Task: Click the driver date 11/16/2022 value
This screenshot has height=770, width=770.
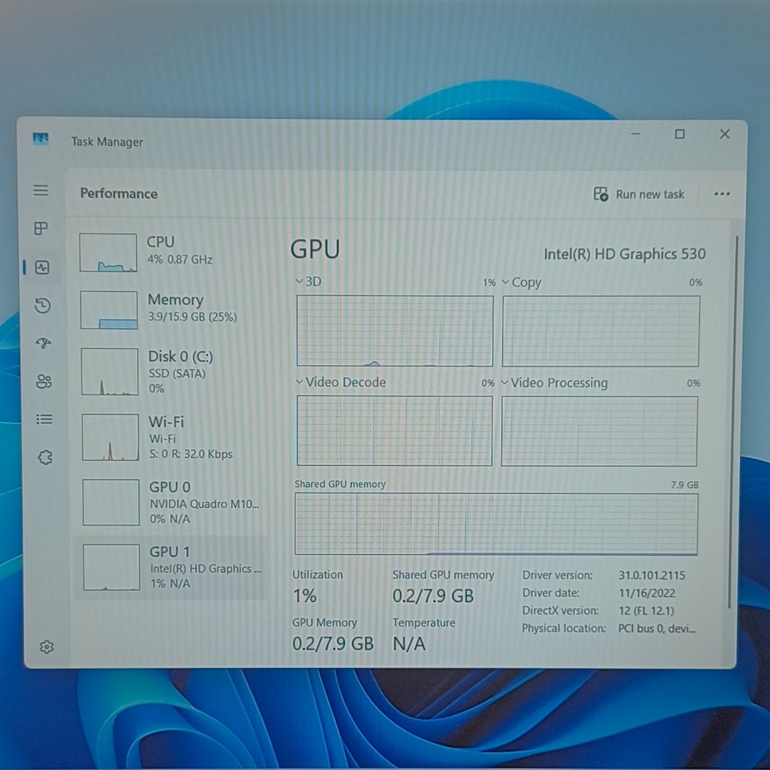Action: [646, 593]
